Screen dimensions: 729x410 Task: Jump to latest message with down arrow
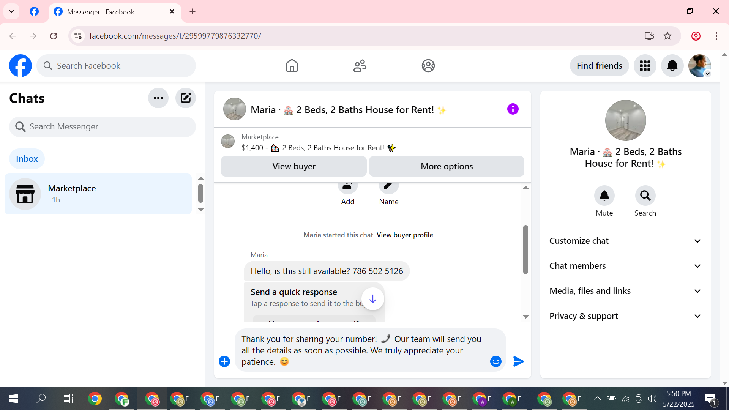[373, 299]
